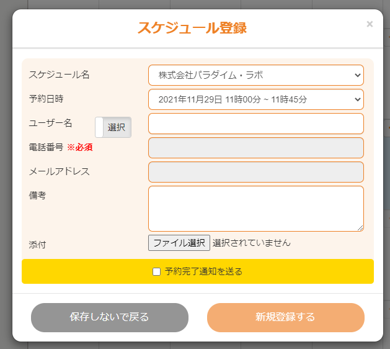
Task: Click the スケジュール登録 dialog title
Action: [x=192, y=28]
